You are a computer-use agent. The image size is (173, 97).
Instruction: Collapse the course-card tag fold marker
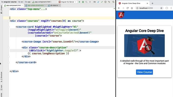click(x=9, y=27)
